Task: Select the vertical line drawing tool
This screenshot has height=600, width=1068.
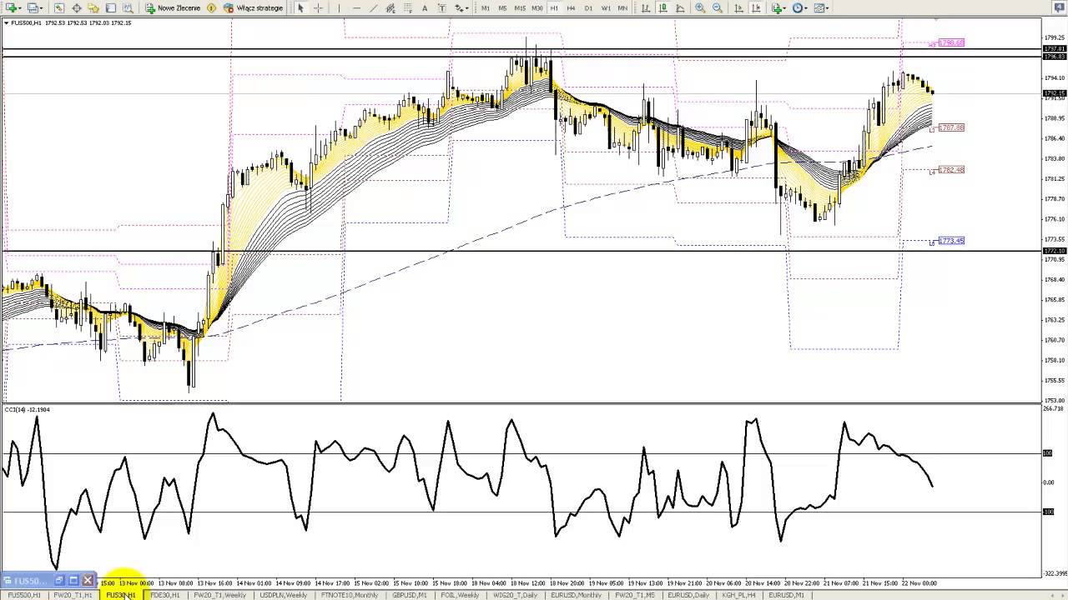Action: (339, 7)
